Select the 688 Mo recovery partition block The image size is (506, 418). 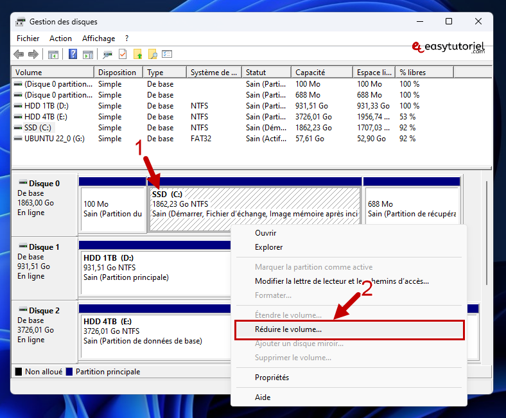(412, 205)
